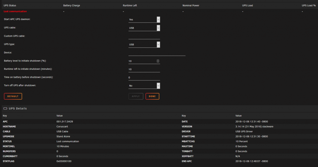The height and width of the screenshot is (167, 318).
Task: Open the UPS type dropdown
Action: click(x=144, y=45)
